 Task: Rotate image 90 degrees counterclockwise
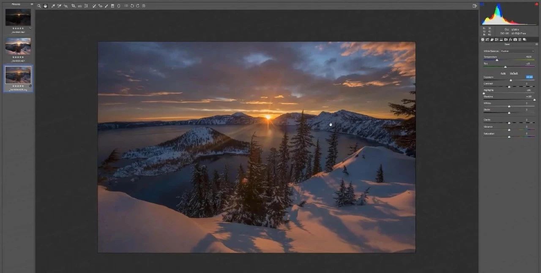pyautogui.click(x=132, y=6)
